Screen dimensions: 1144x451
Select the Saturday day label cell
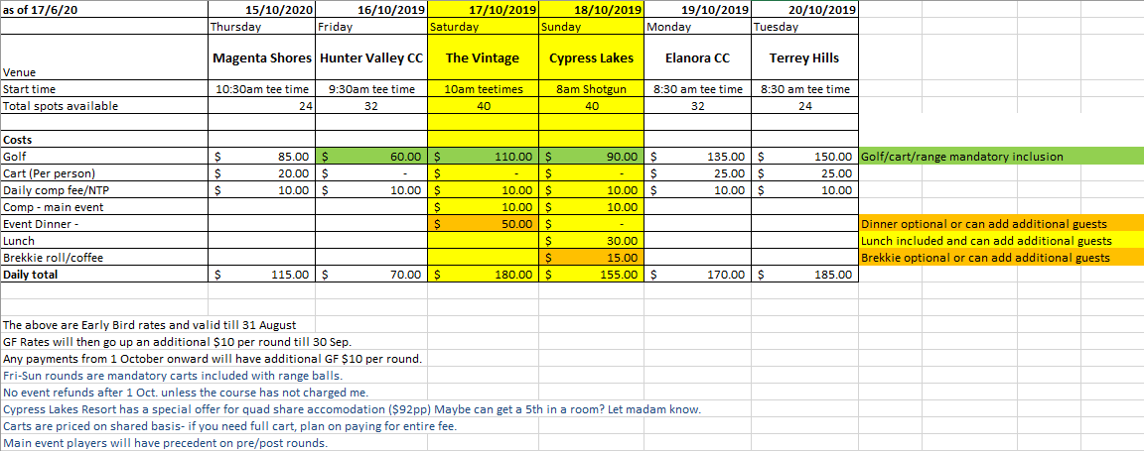(484, 27)
